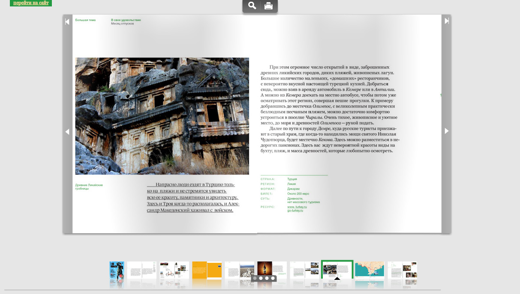Click the magnifier zoom icon
The width and height of the screenshot is (520, 294).
coord(252,6)
